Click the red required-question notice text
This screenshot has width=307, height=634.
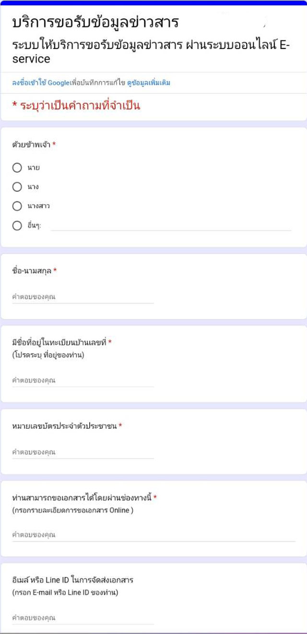pyautogui.click(x=76, y=106)
